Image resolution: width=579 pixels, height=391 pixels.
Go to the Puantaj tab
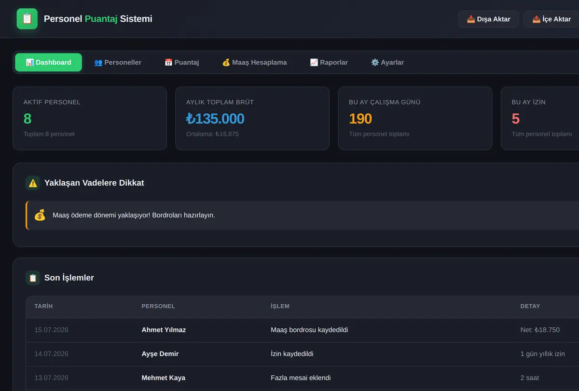(182, 63)
